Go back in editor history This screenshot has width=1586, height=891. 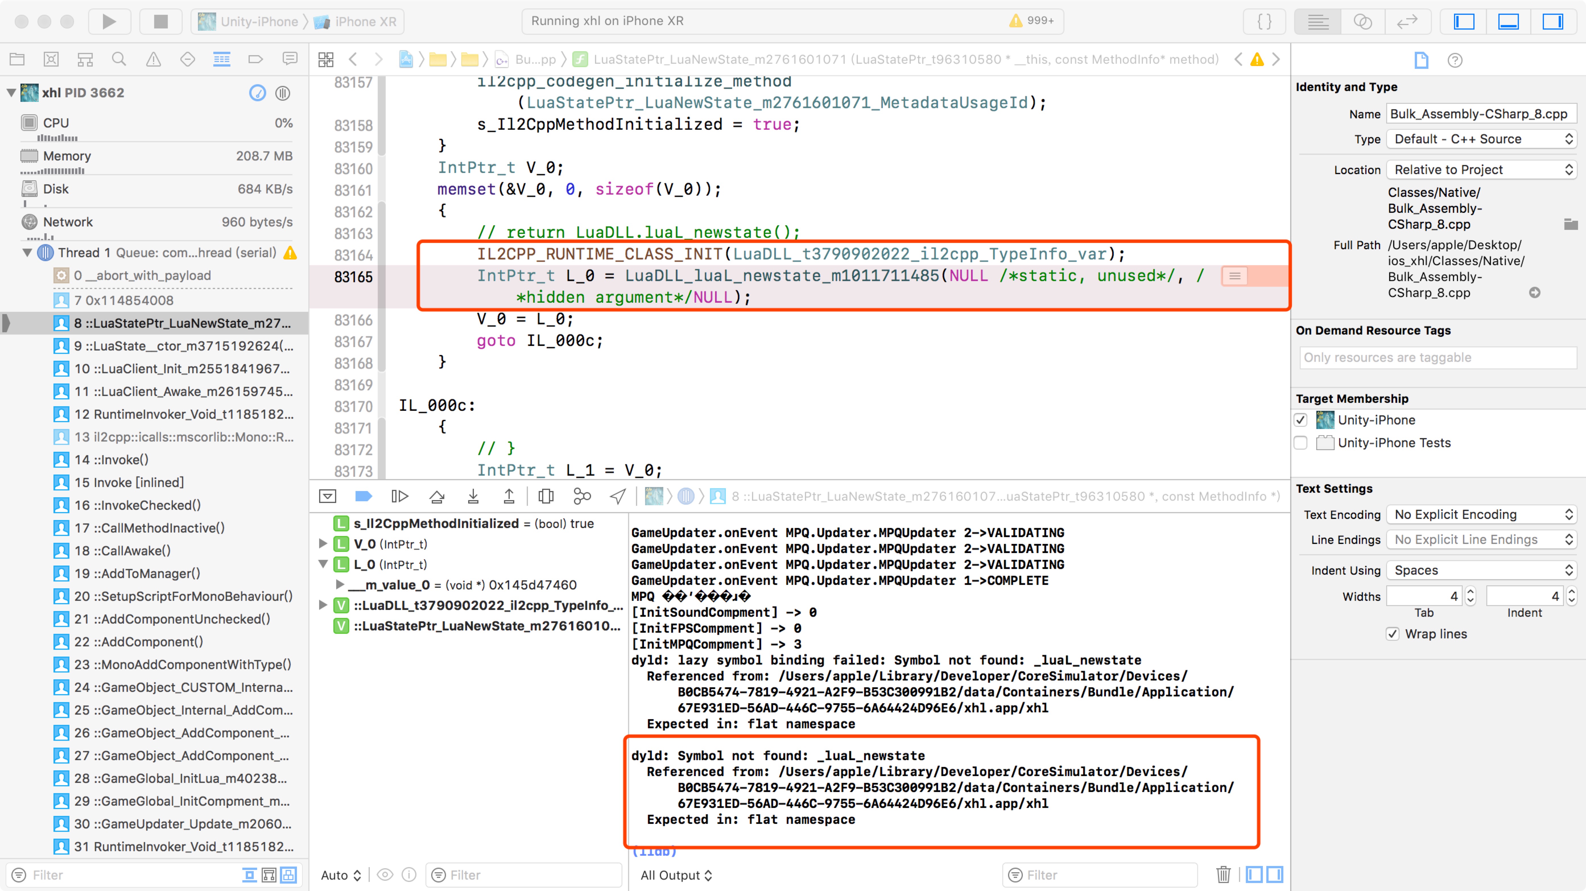click(x=353, y=60)
